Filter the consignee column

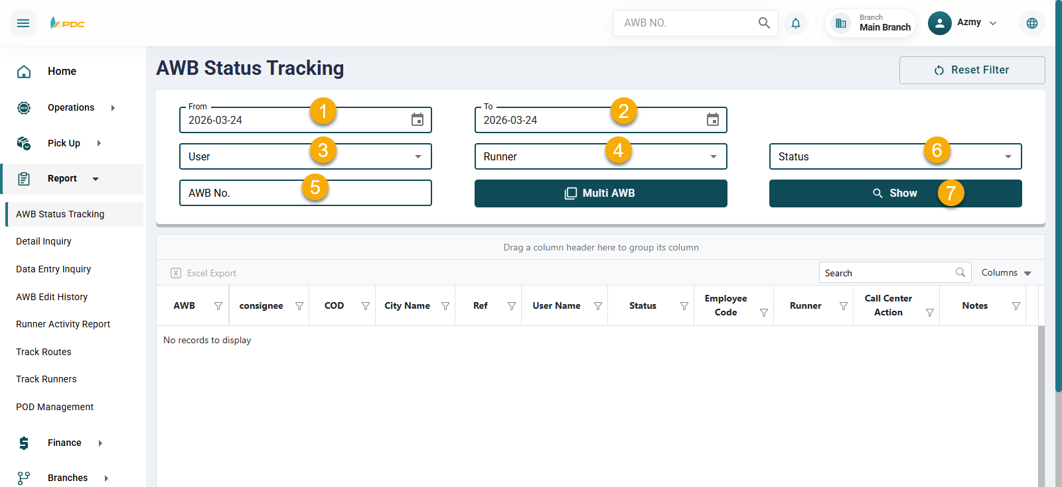[299, 306]
